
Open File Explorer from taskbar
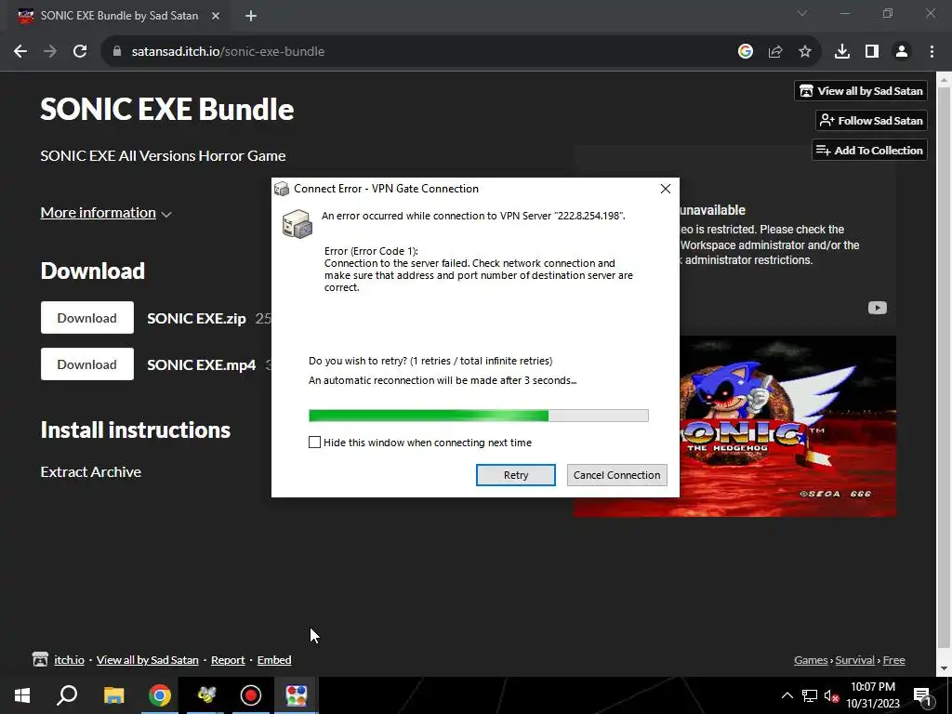(113, 695)
